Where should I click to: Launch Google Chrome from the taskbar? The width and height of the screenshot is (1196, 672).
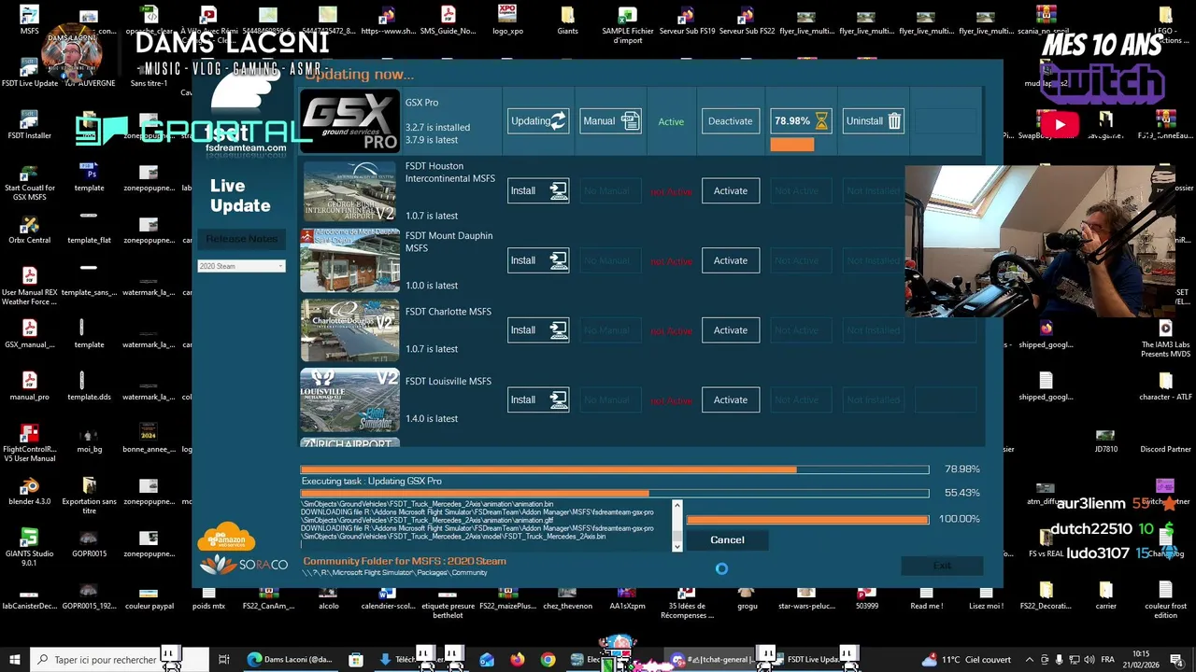click(x=548, y=660)
